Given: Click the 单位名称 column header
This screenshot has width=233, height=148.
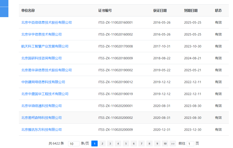Looking at the screenshot, I should click(x=28, y=10).
